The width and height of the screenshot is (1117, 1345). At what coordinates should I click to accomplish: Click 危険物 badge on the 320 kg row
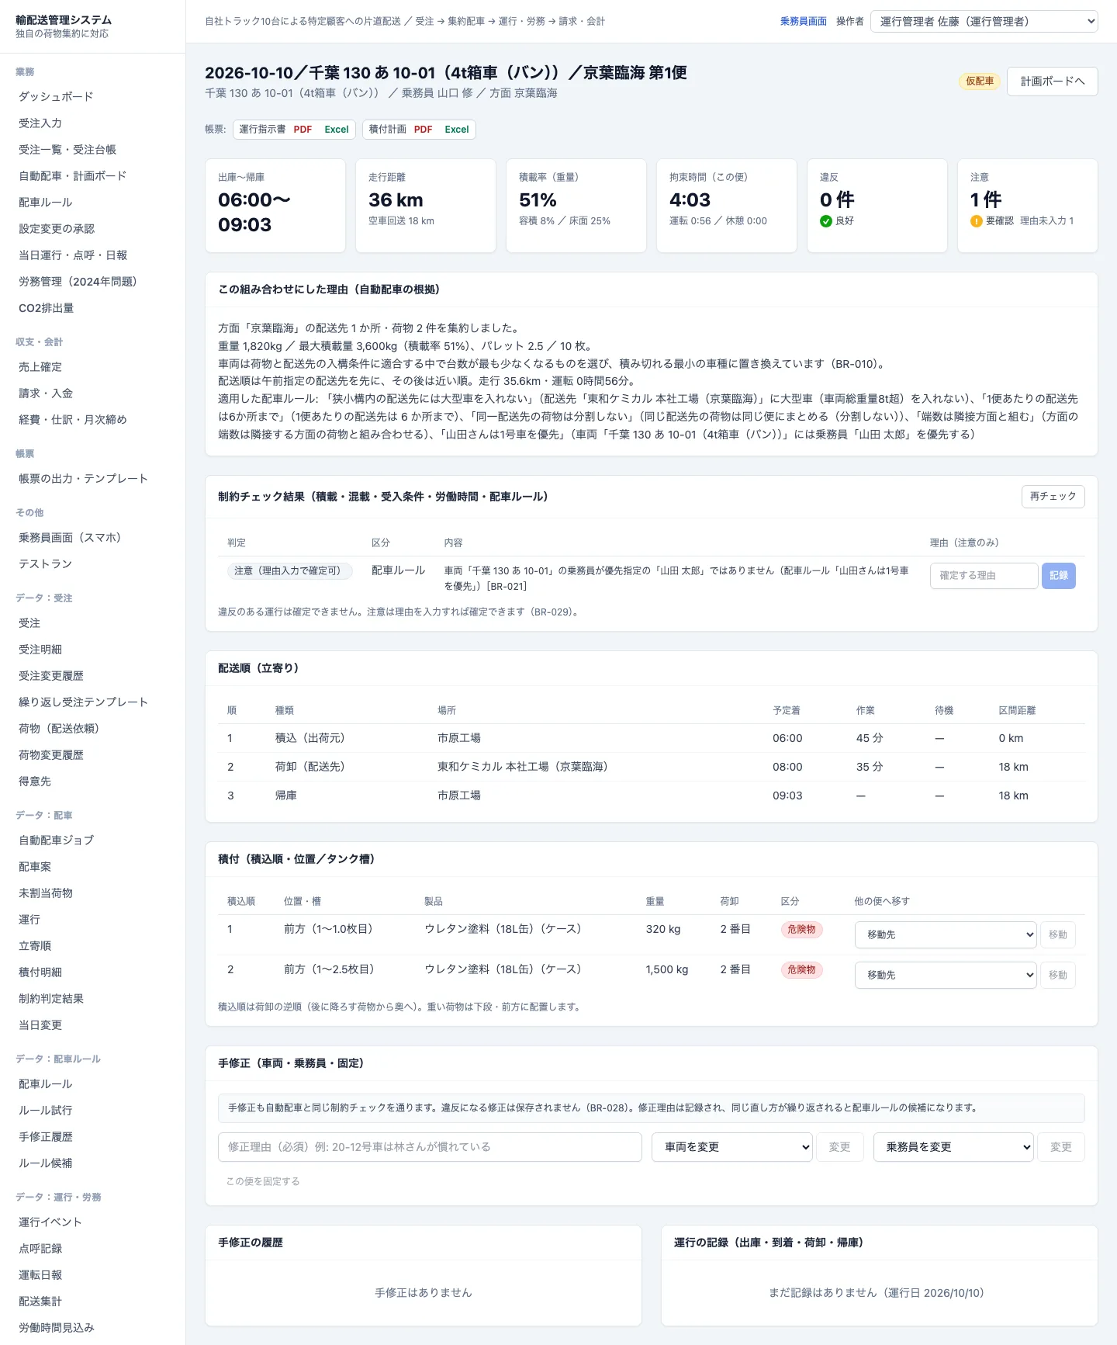[801, 929]
